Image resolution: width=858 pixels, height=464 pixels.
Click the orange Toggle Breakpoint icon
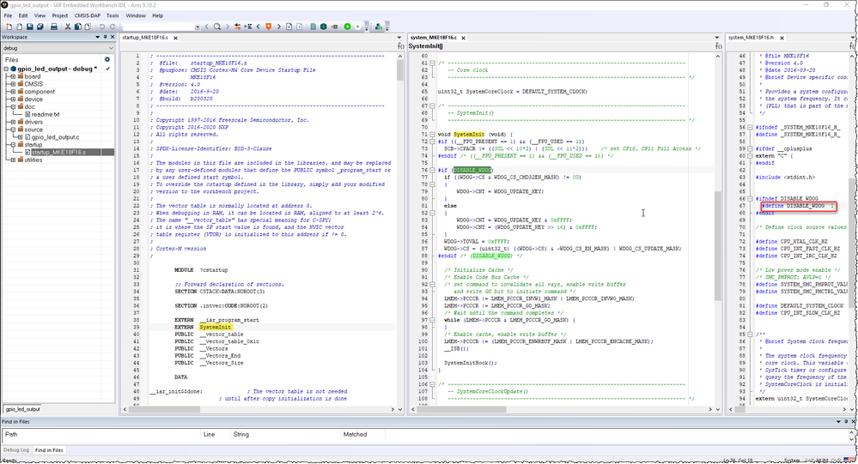pos(336,27)
